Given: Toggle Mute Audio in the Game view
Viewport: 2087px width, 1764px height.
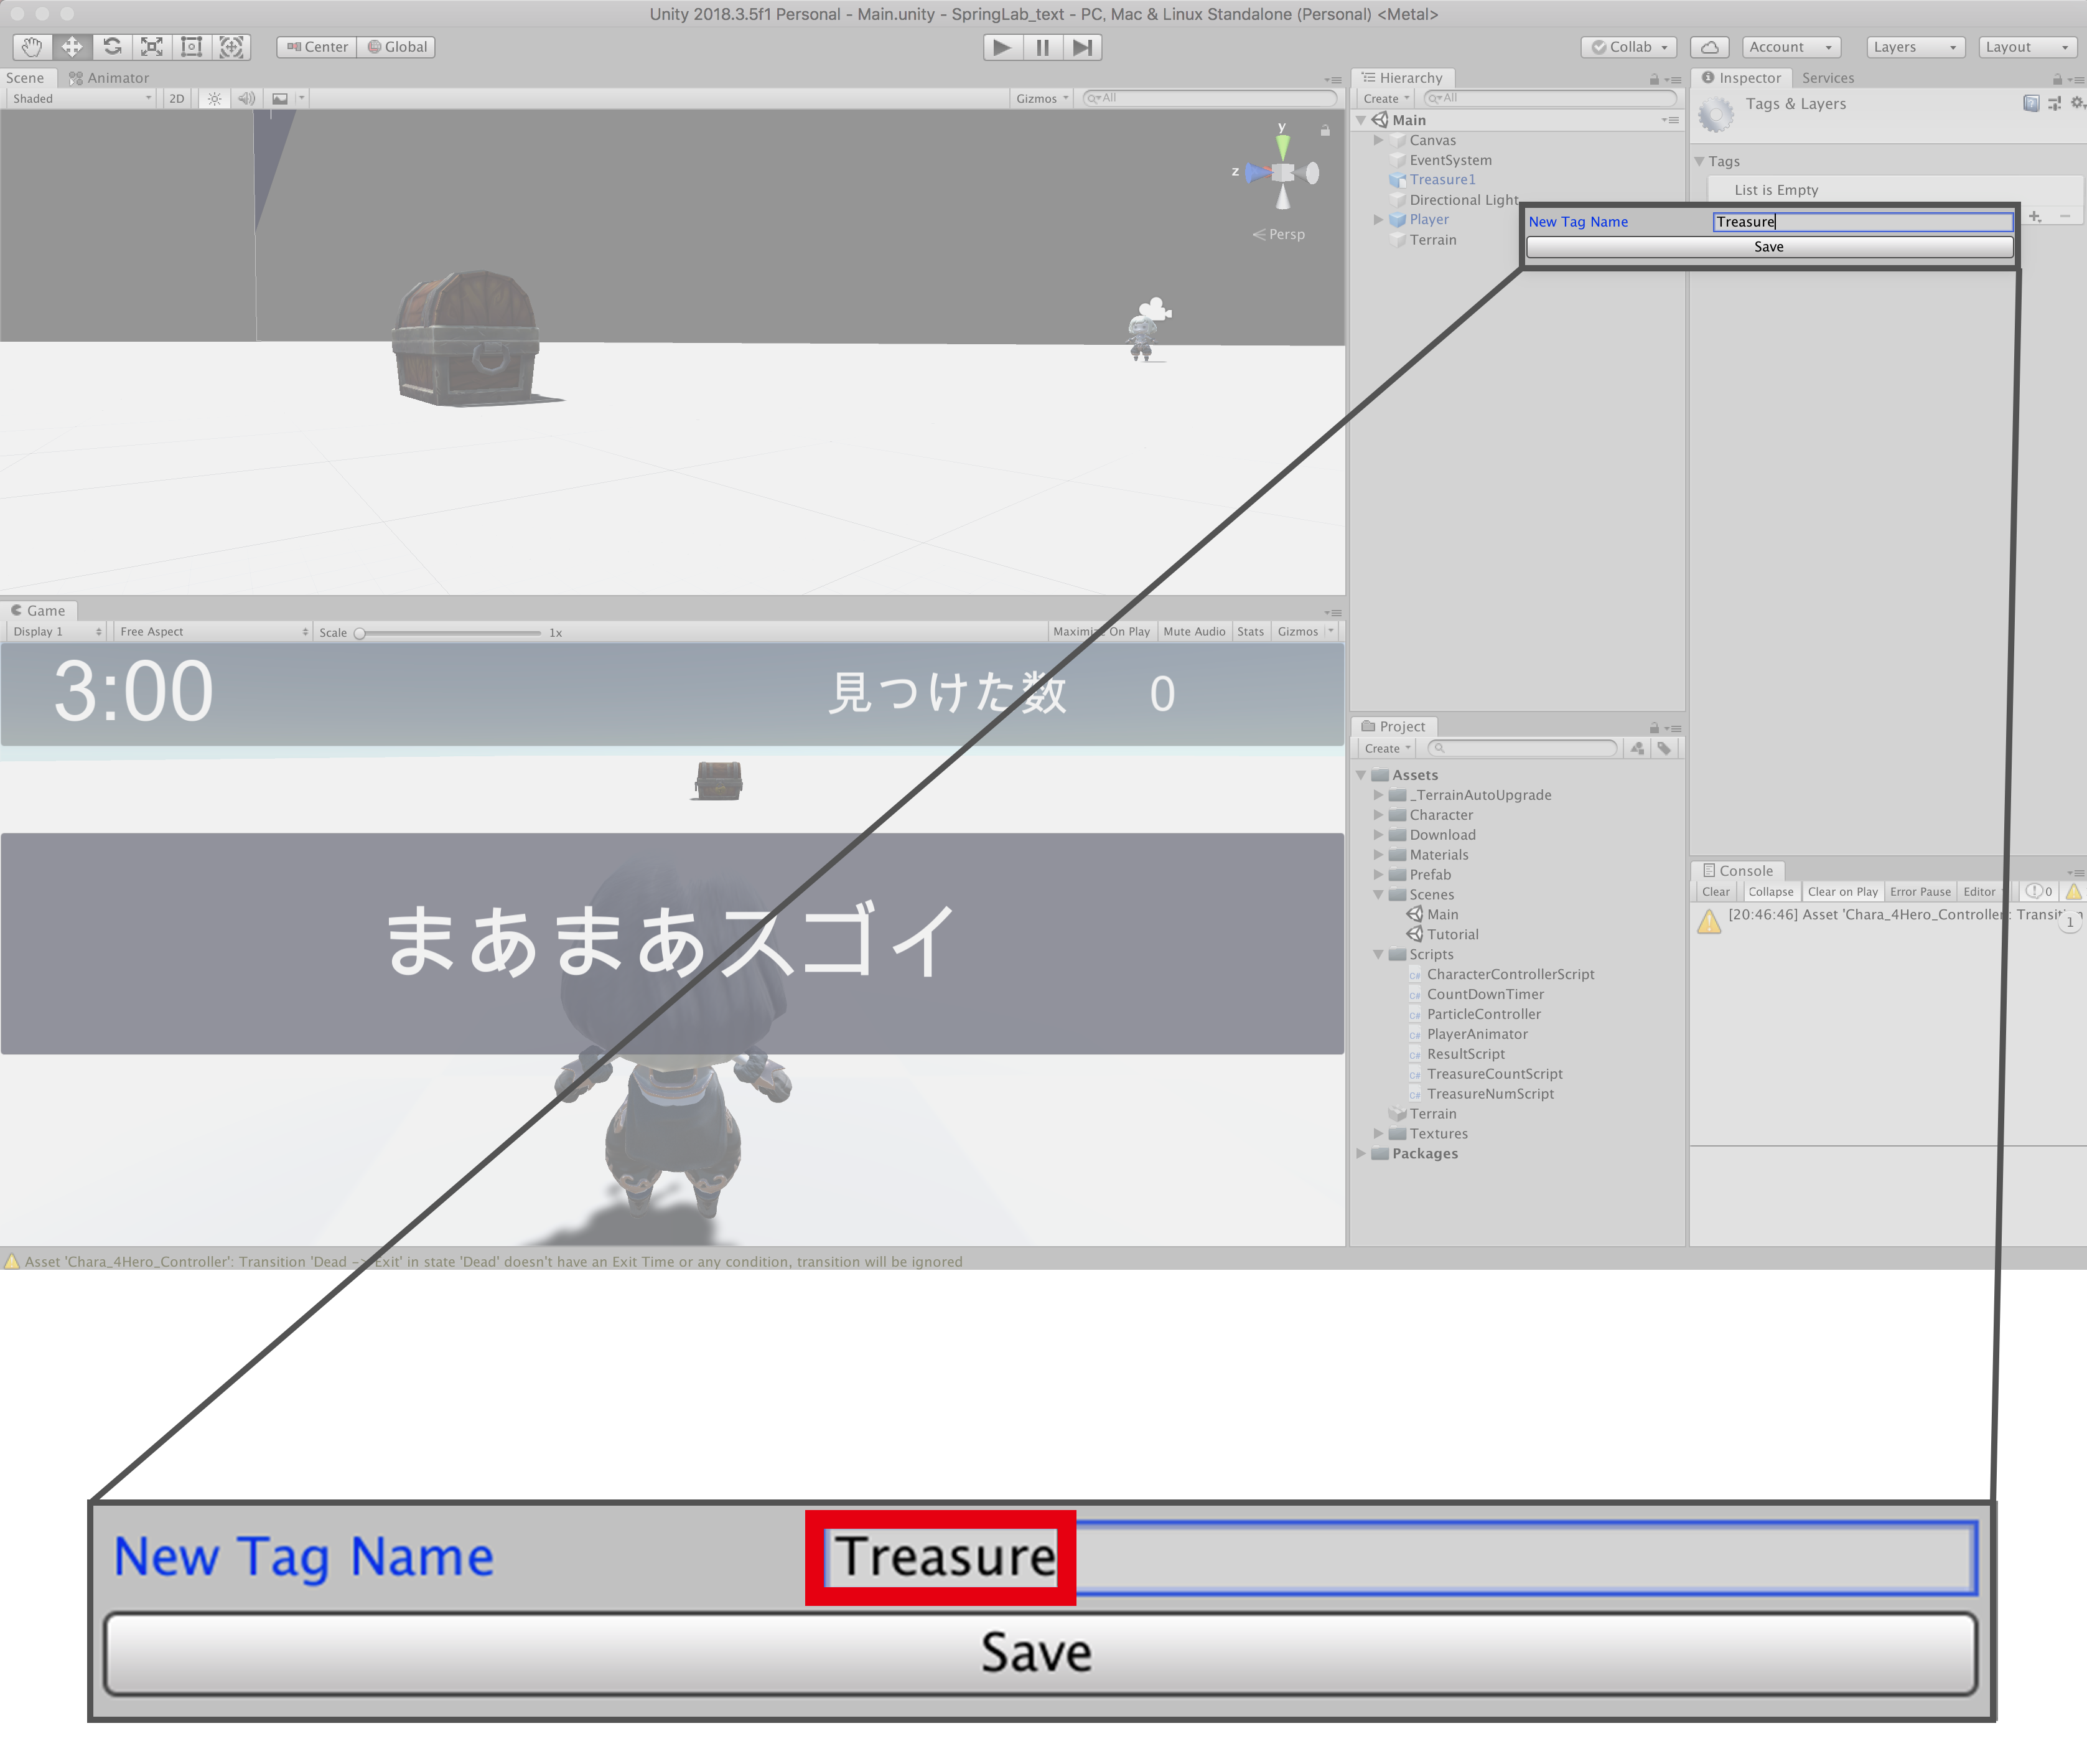Looking at the screenshot, I should [1195, 631].
